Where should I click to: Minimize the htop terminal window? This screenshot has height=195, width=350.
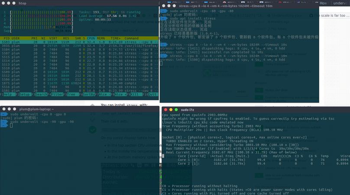[x=8, y=3]
